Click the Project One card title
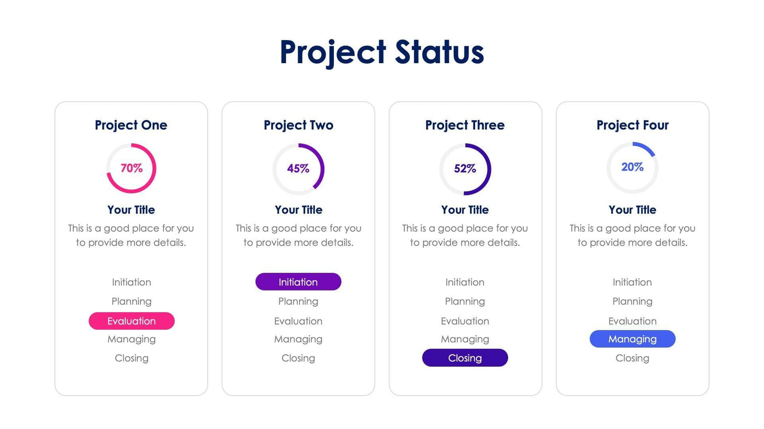Screen dimensions: 764x429 (131, 125)
